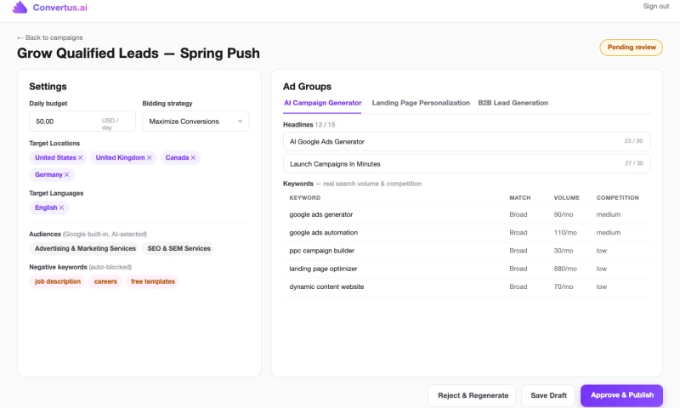The image size is (680, 408).
Task: Edit headline 'AI Google Ads Generator'
Action: [x=467, y=142]
